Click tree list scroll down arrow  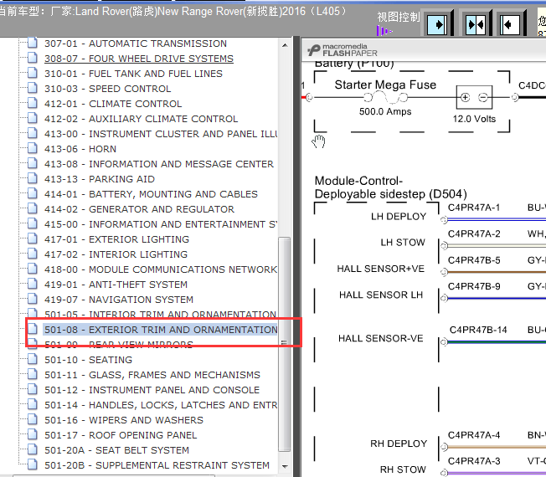pos(285,467)
